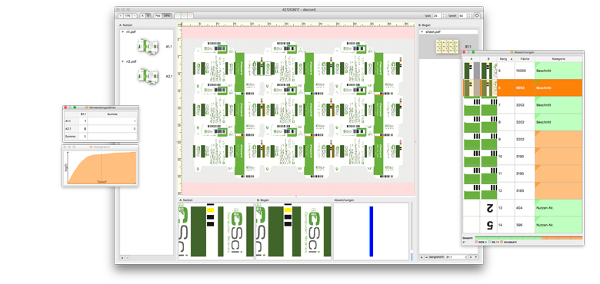This screenshot has width=600, height=284.
Task: Toggle view B in the toolbar
Action: [x=148, y=15]
